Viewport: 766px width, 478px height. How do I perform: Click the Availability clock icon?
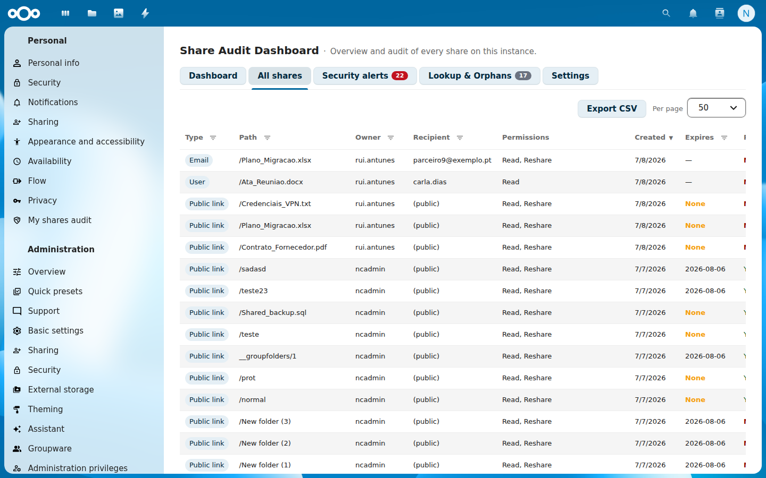coord(17,161)
